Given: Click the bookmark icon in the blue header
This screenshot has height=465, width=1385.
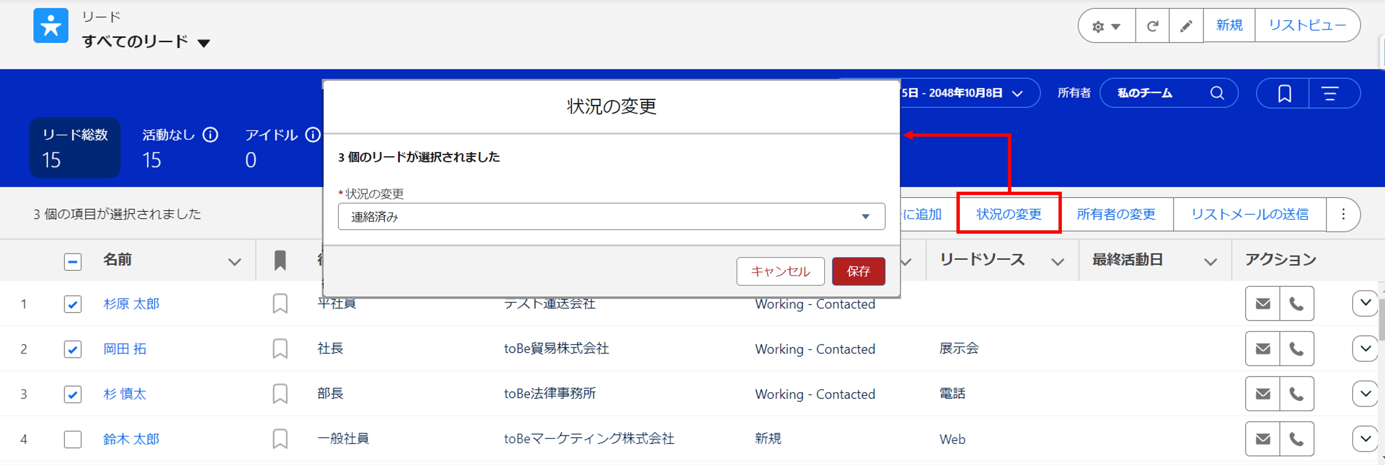Looking at the screenshot, I should pyautogui.click(x=1284, y=93).
